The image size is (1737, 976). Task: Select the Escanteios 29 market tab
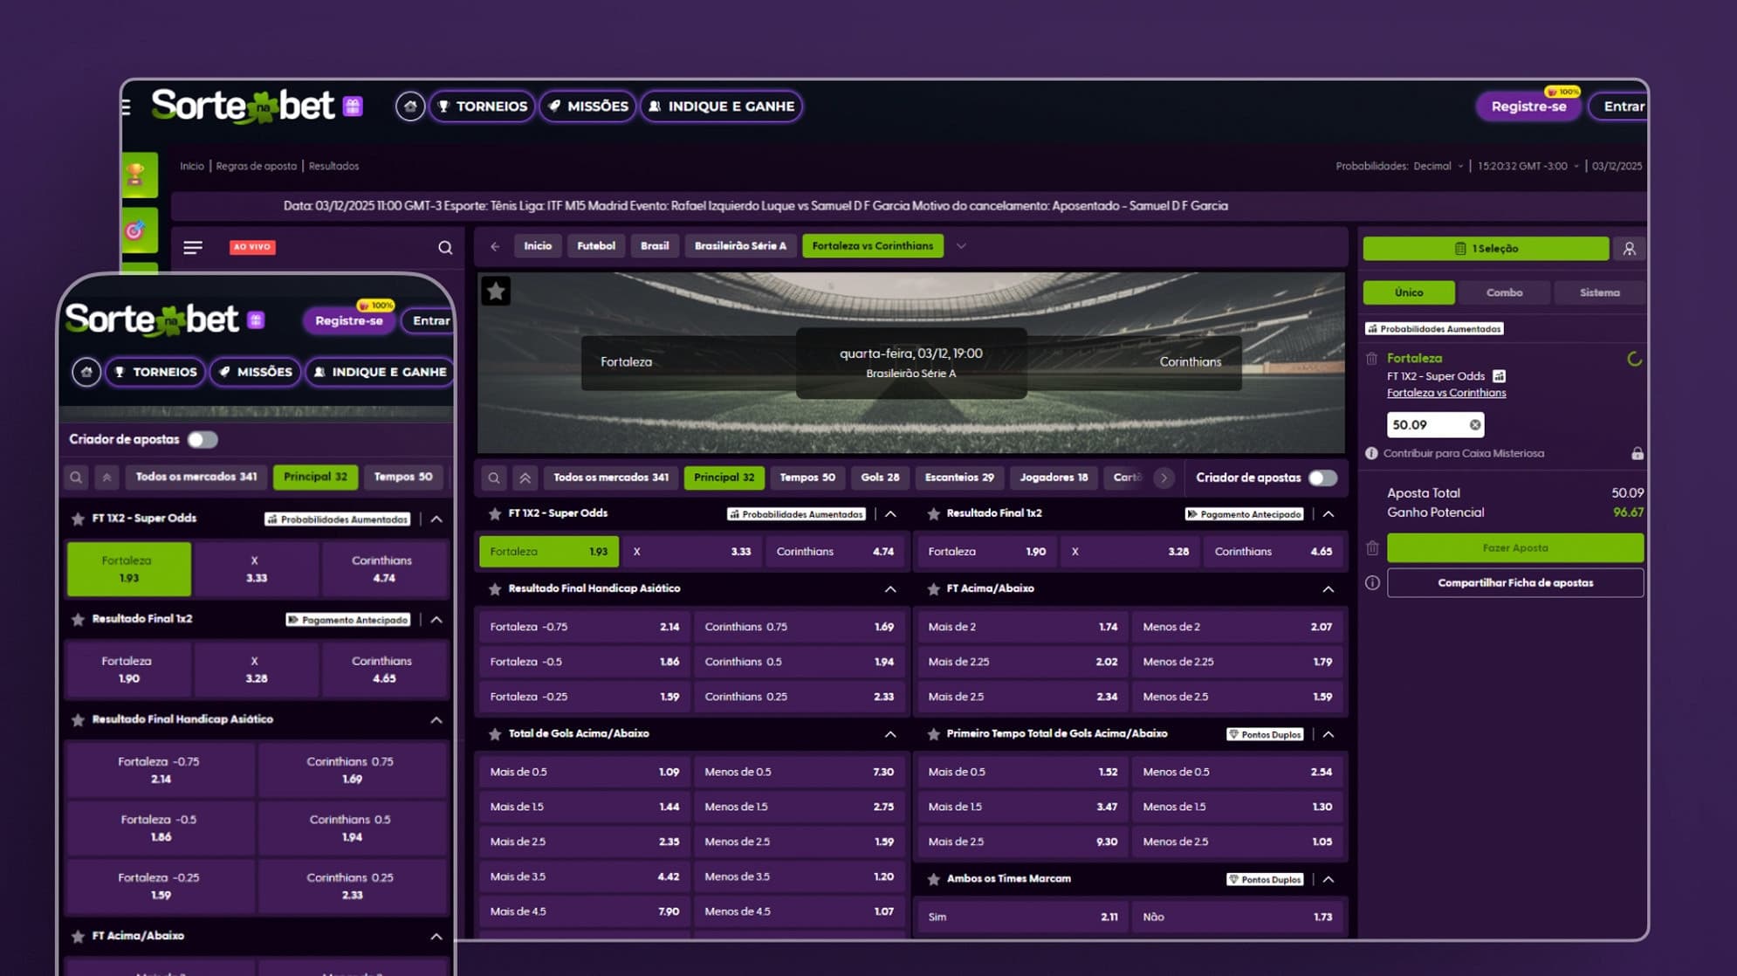click(x=958, y=478)
